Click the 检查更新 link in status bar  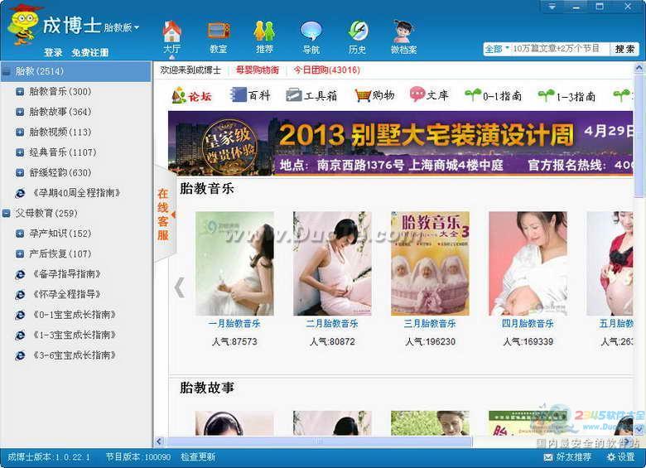(x=198, y=457)
